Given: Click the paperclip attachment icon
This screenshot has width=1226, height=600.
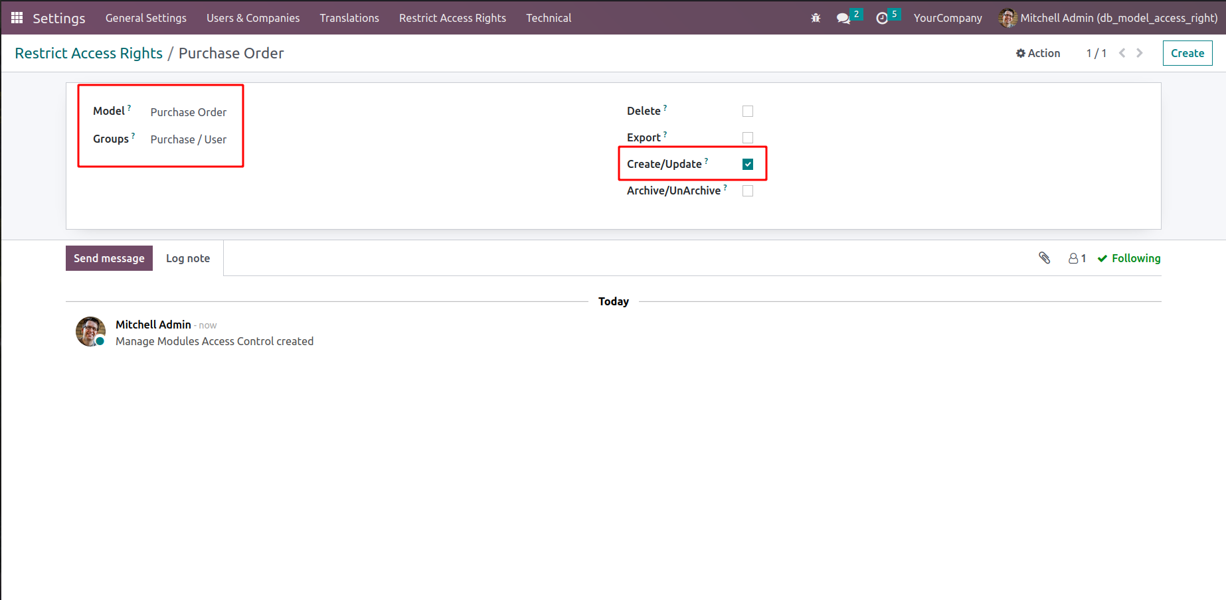Looking at the screenshot, I should (1044, 258).
